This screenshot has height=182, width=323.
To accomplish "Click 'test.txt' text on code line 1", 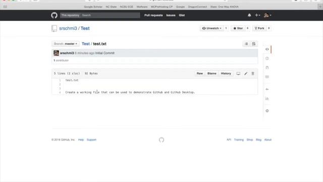I will [72, 80].
